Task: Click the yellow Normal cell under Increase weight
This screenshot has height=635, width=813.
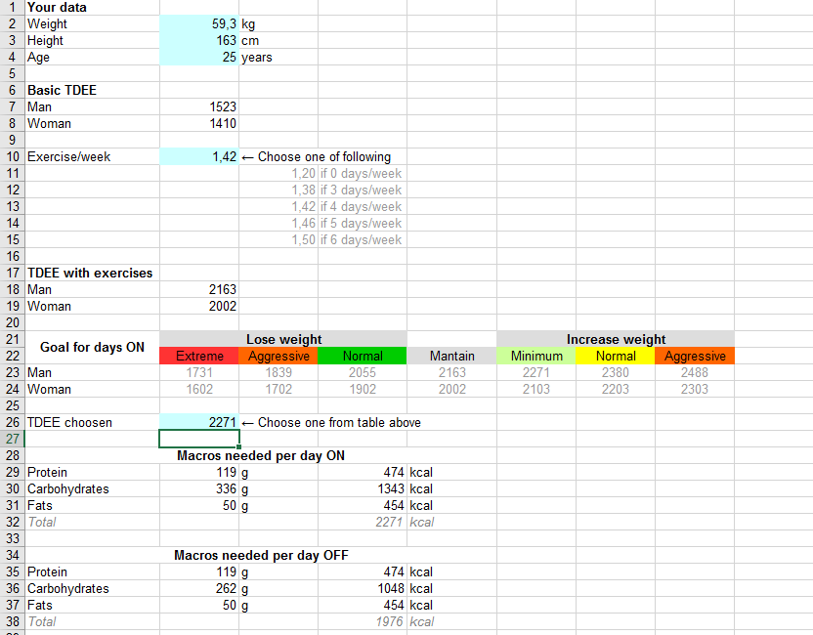Action: coord(615,356)
